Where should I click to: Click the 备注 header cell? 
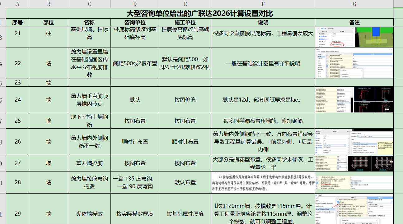pos(354,23)
